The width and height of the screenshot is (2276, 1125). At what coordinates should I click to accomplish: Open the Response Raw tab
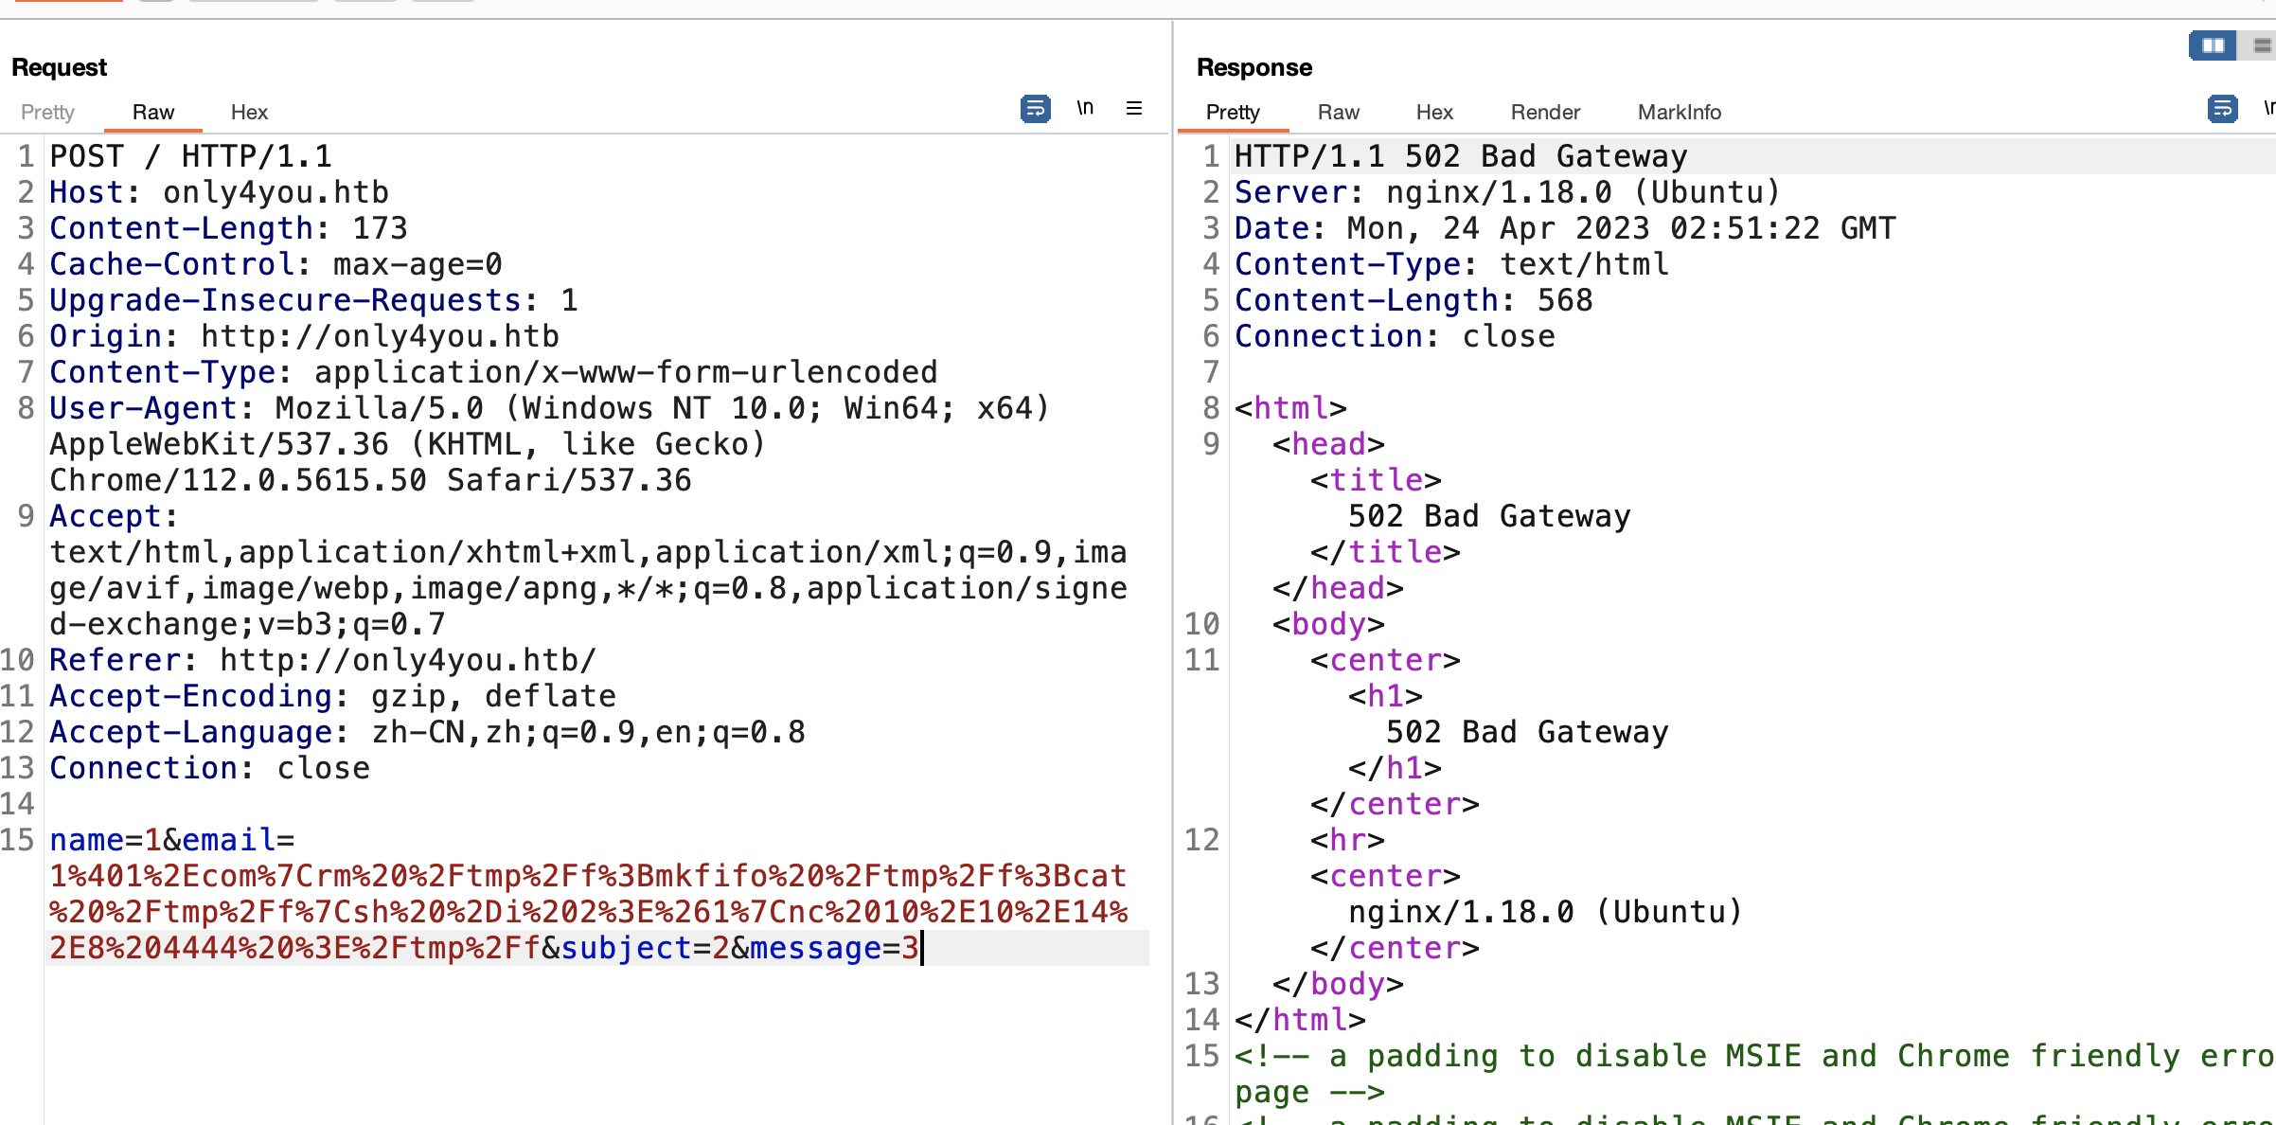(x=1338, y=112)
